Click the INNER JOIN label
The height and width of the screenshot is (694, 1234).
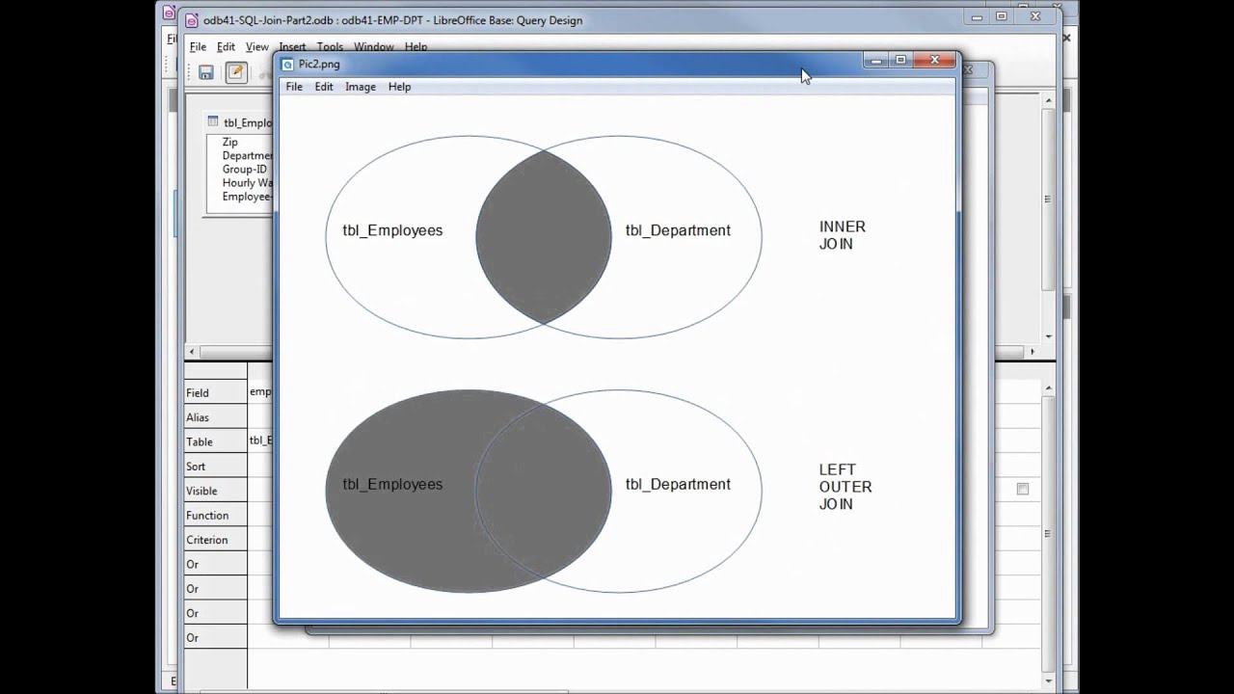coord(843,235)
